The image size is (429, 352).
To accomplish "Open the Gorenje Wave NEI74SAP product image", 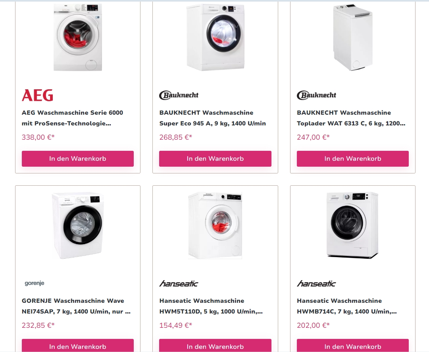I will click(x=78, y=225).
